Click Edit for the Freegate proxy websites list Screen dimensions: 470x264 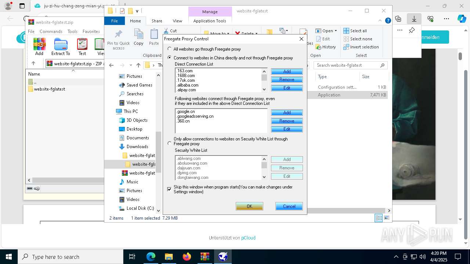[287, 129]
